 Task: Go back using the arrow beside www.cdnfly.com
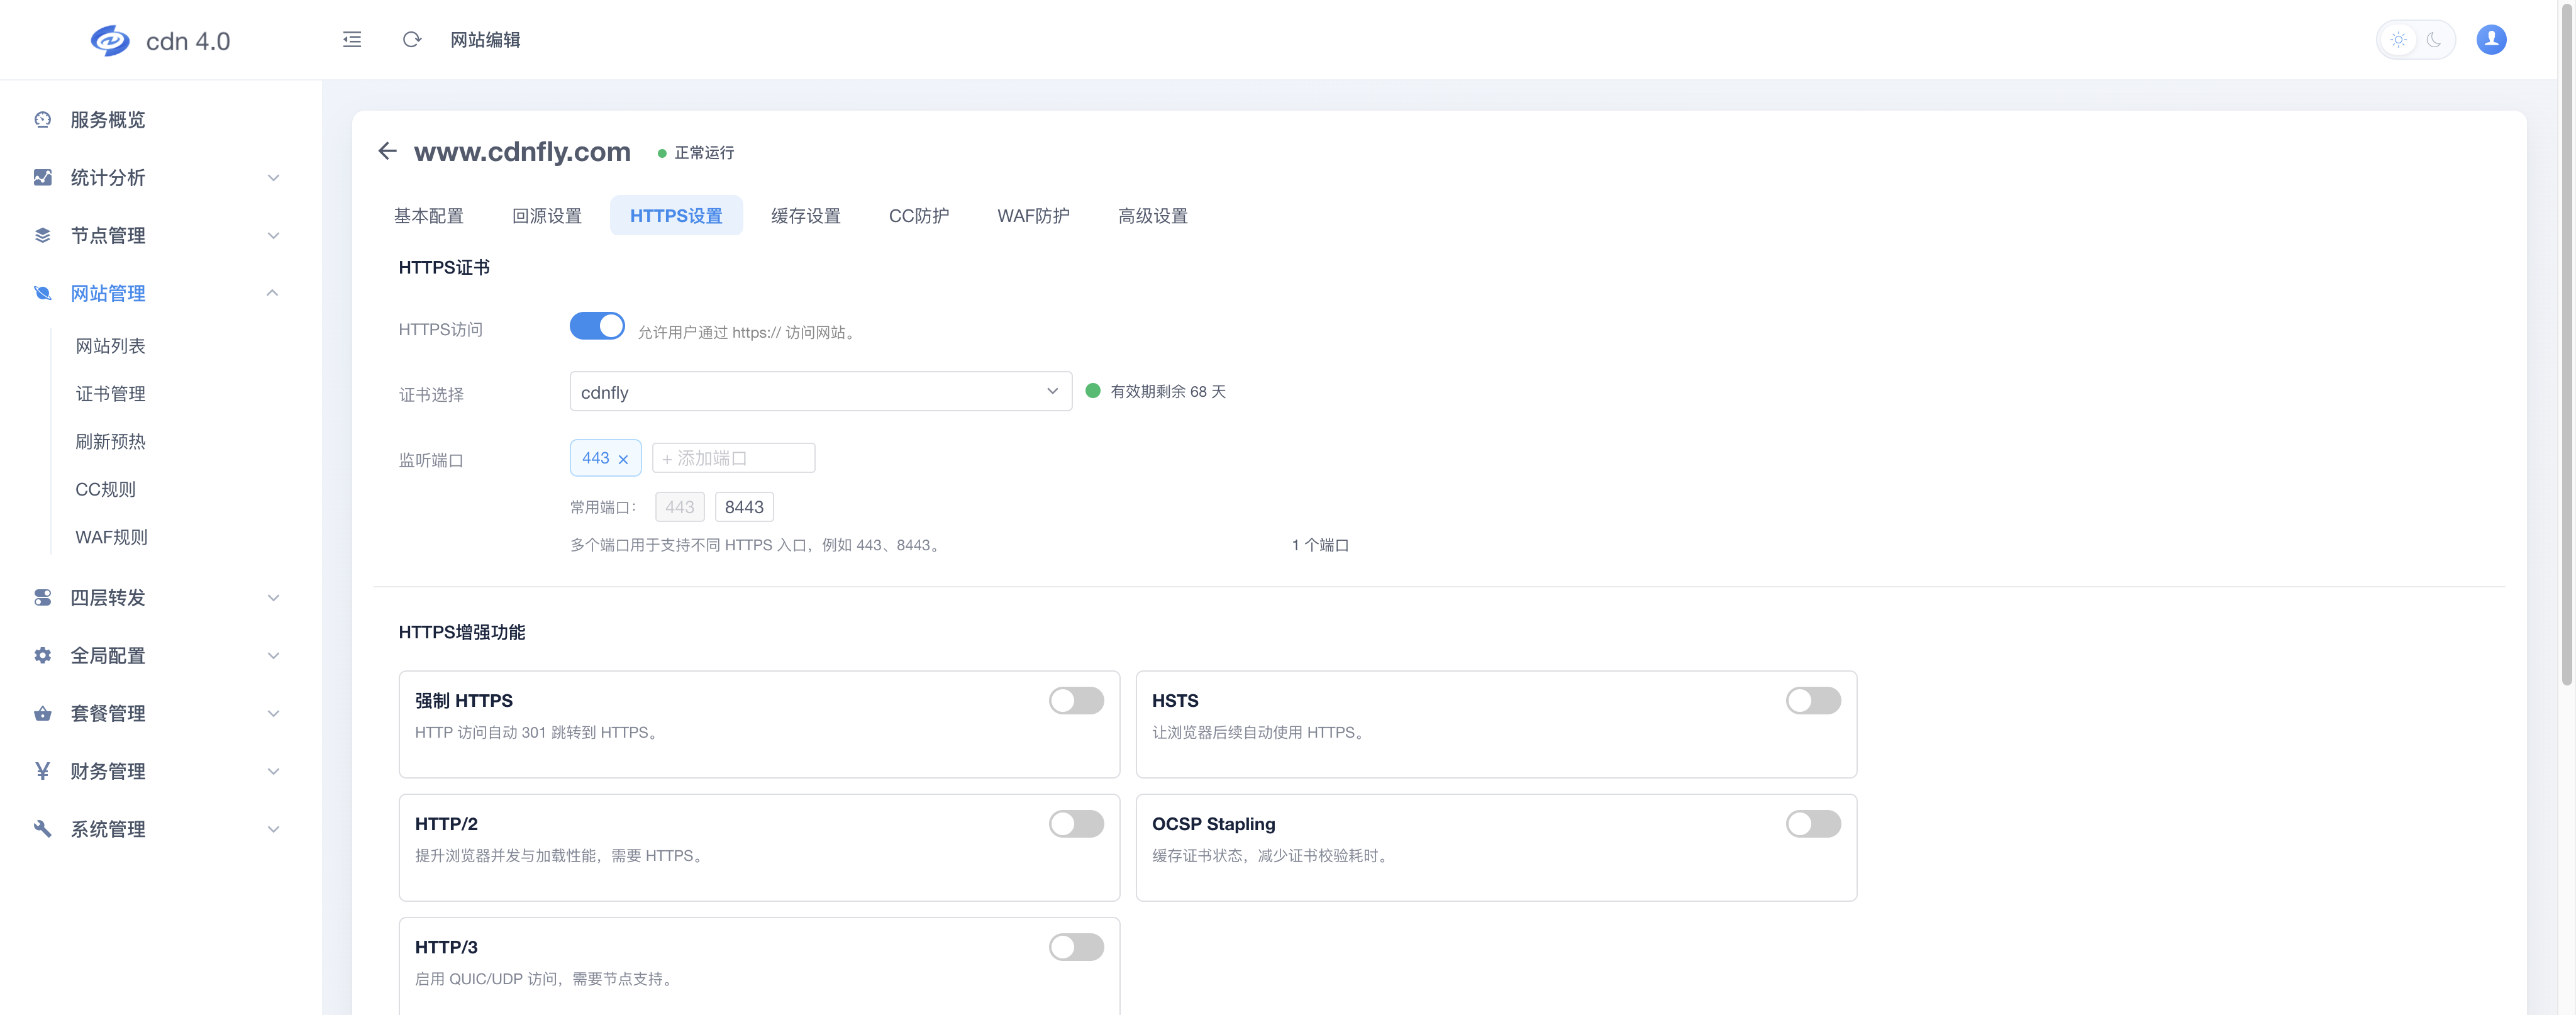pos(388,151)
